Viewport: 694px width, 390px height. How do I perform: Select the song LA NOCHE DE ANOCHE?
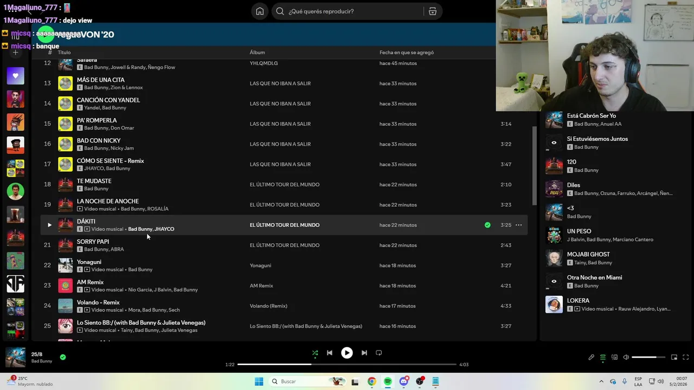tap(108, 201)
